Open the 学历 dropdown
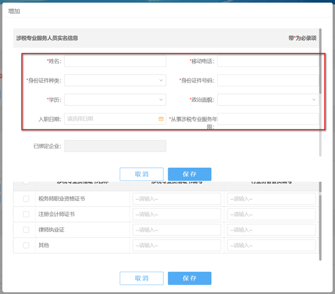This screenshot has height=294, width=335. tap(115, 100)
